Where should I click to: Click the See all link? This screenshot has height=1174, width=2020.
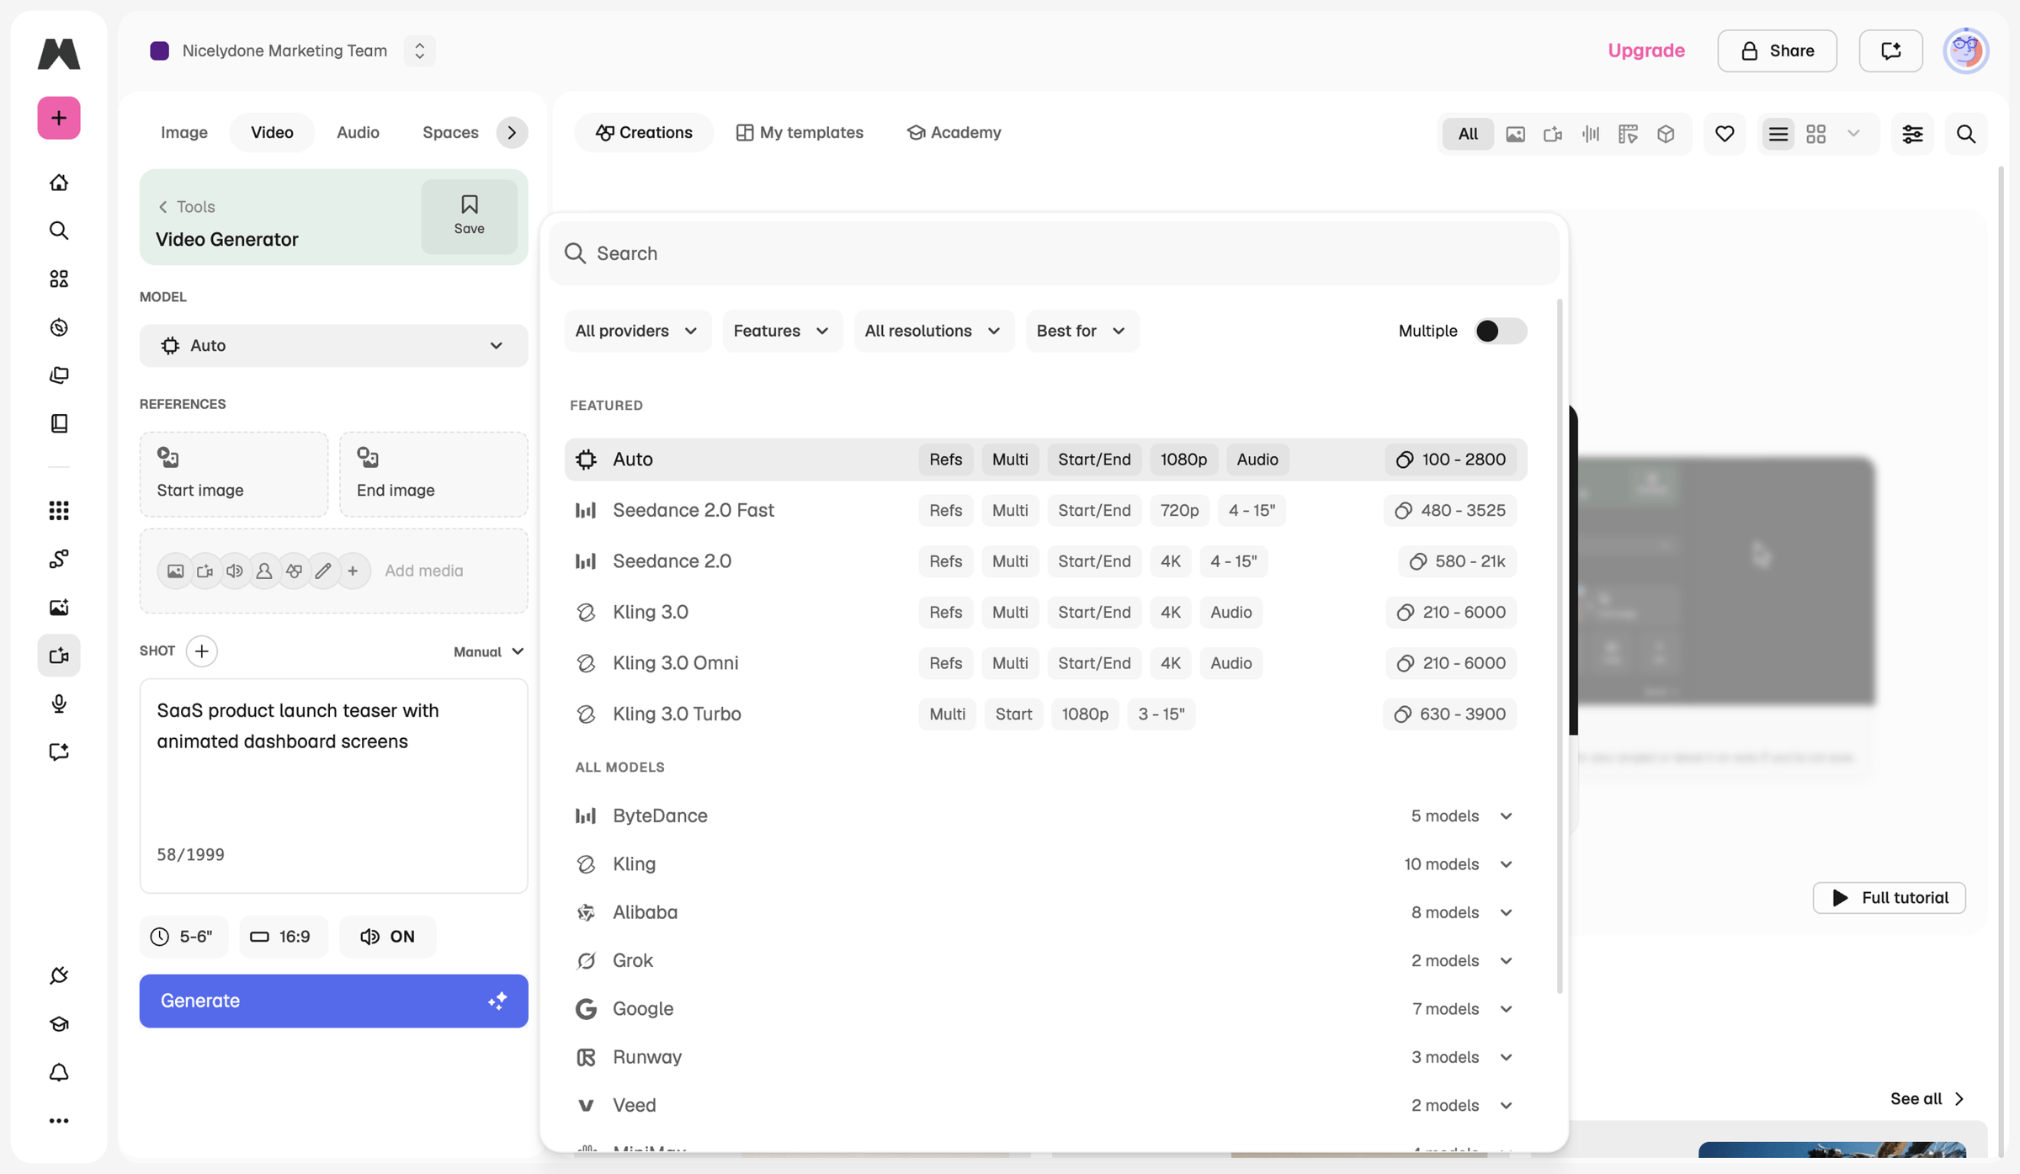pyautogui.click(x=1927, y=1099)
